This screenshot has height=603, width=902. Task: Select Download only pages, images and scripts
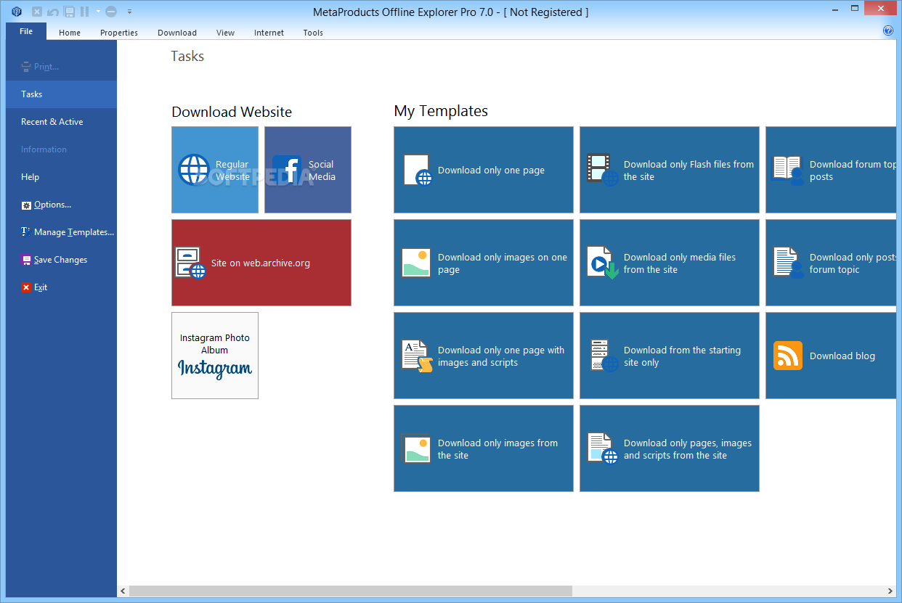[x=670, y=448]
